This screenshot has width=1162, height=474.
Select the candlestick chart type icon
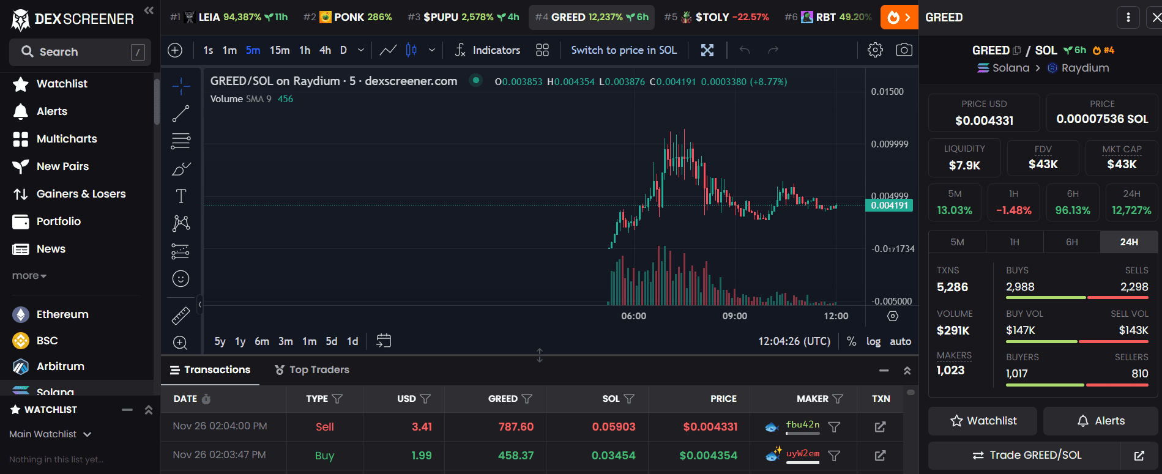(411, 50)
